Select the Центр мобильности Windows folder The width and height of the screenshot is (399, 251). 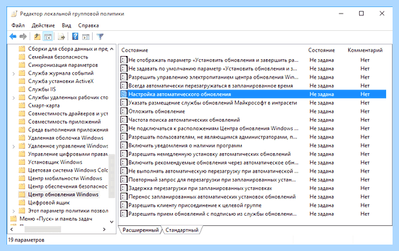65,178
